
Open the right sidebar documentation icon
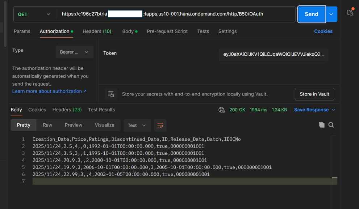[350, 12]
